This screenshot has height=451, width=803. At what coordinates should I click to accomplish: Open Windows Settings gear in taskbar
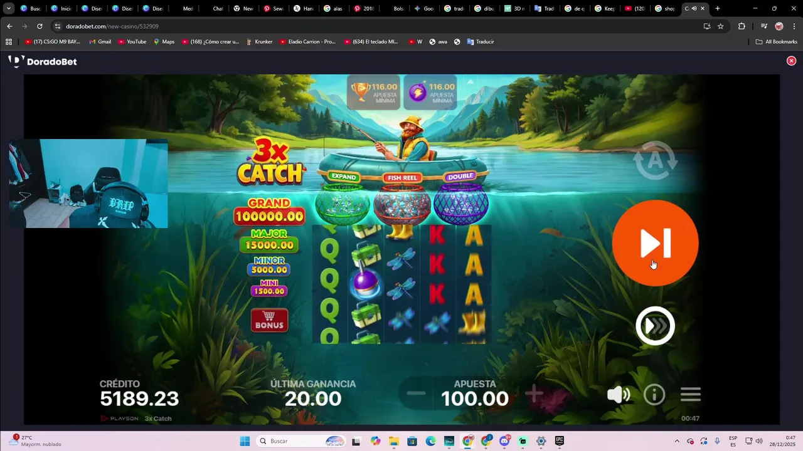click(x=541, y=441)
